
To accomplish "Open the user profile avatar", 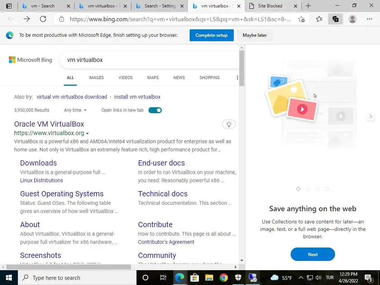I will click(353, 19).
